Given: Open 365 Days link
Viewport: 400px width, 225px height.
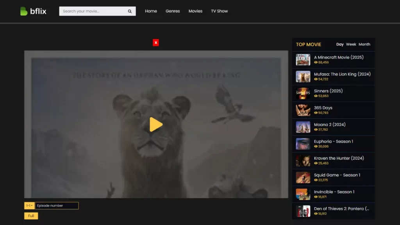Looking at the screenshot, I should click(x=323, y=108).
